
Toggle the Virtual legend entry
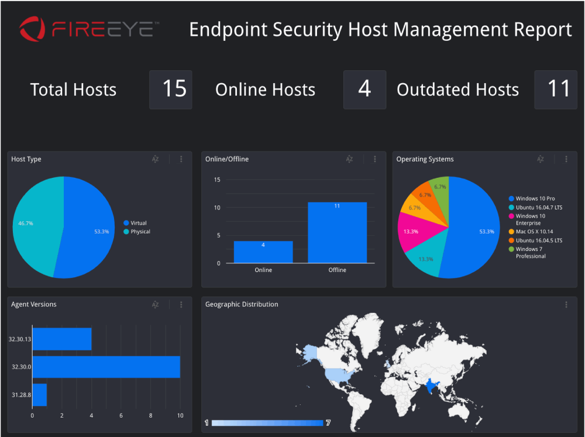click(138, 223)
